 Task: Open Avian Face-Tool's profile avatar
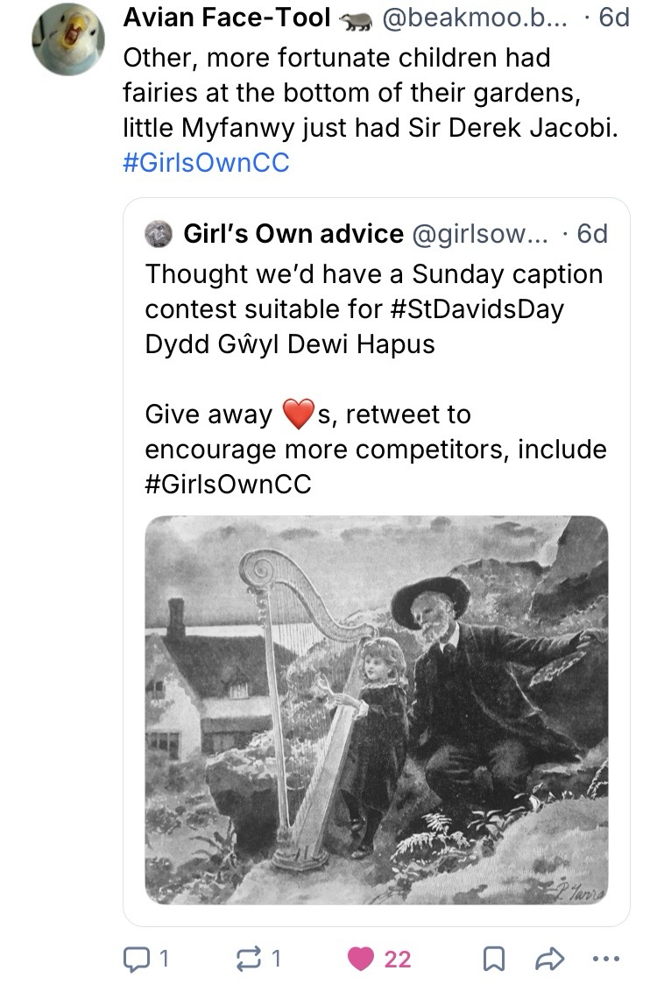(x=62, y=44)
